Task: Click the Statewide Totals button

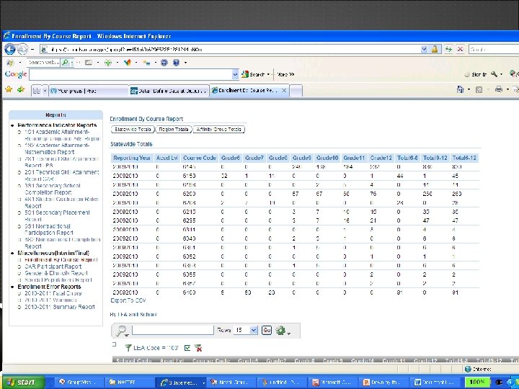Action: (133, 130)
